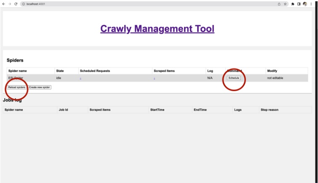Click the spiders table 'State' header
Image resolution: width=318 pixels, height=183 pixels.
click(x=60, y=71)
